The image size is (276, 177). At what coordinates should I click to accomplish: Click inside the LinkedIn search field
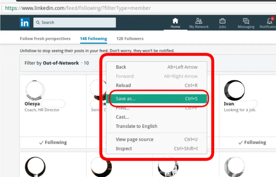[75, 23]
